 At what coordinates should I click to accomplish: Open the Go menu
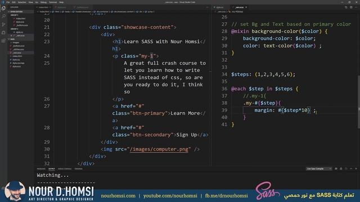click(37, 2)
